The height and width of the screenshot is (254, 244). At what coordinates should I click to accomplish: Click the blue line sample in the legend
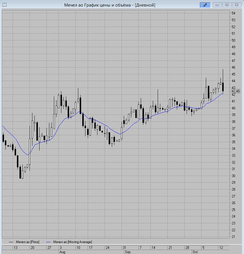[48, 242]
